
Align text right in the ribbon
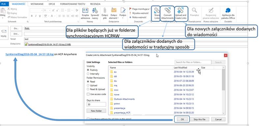point(68,16)
